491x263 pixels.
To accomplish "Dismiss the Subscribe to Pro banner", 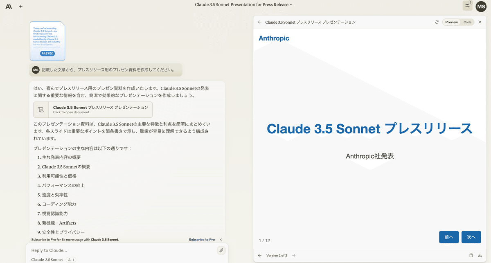I will coord(221,240).
